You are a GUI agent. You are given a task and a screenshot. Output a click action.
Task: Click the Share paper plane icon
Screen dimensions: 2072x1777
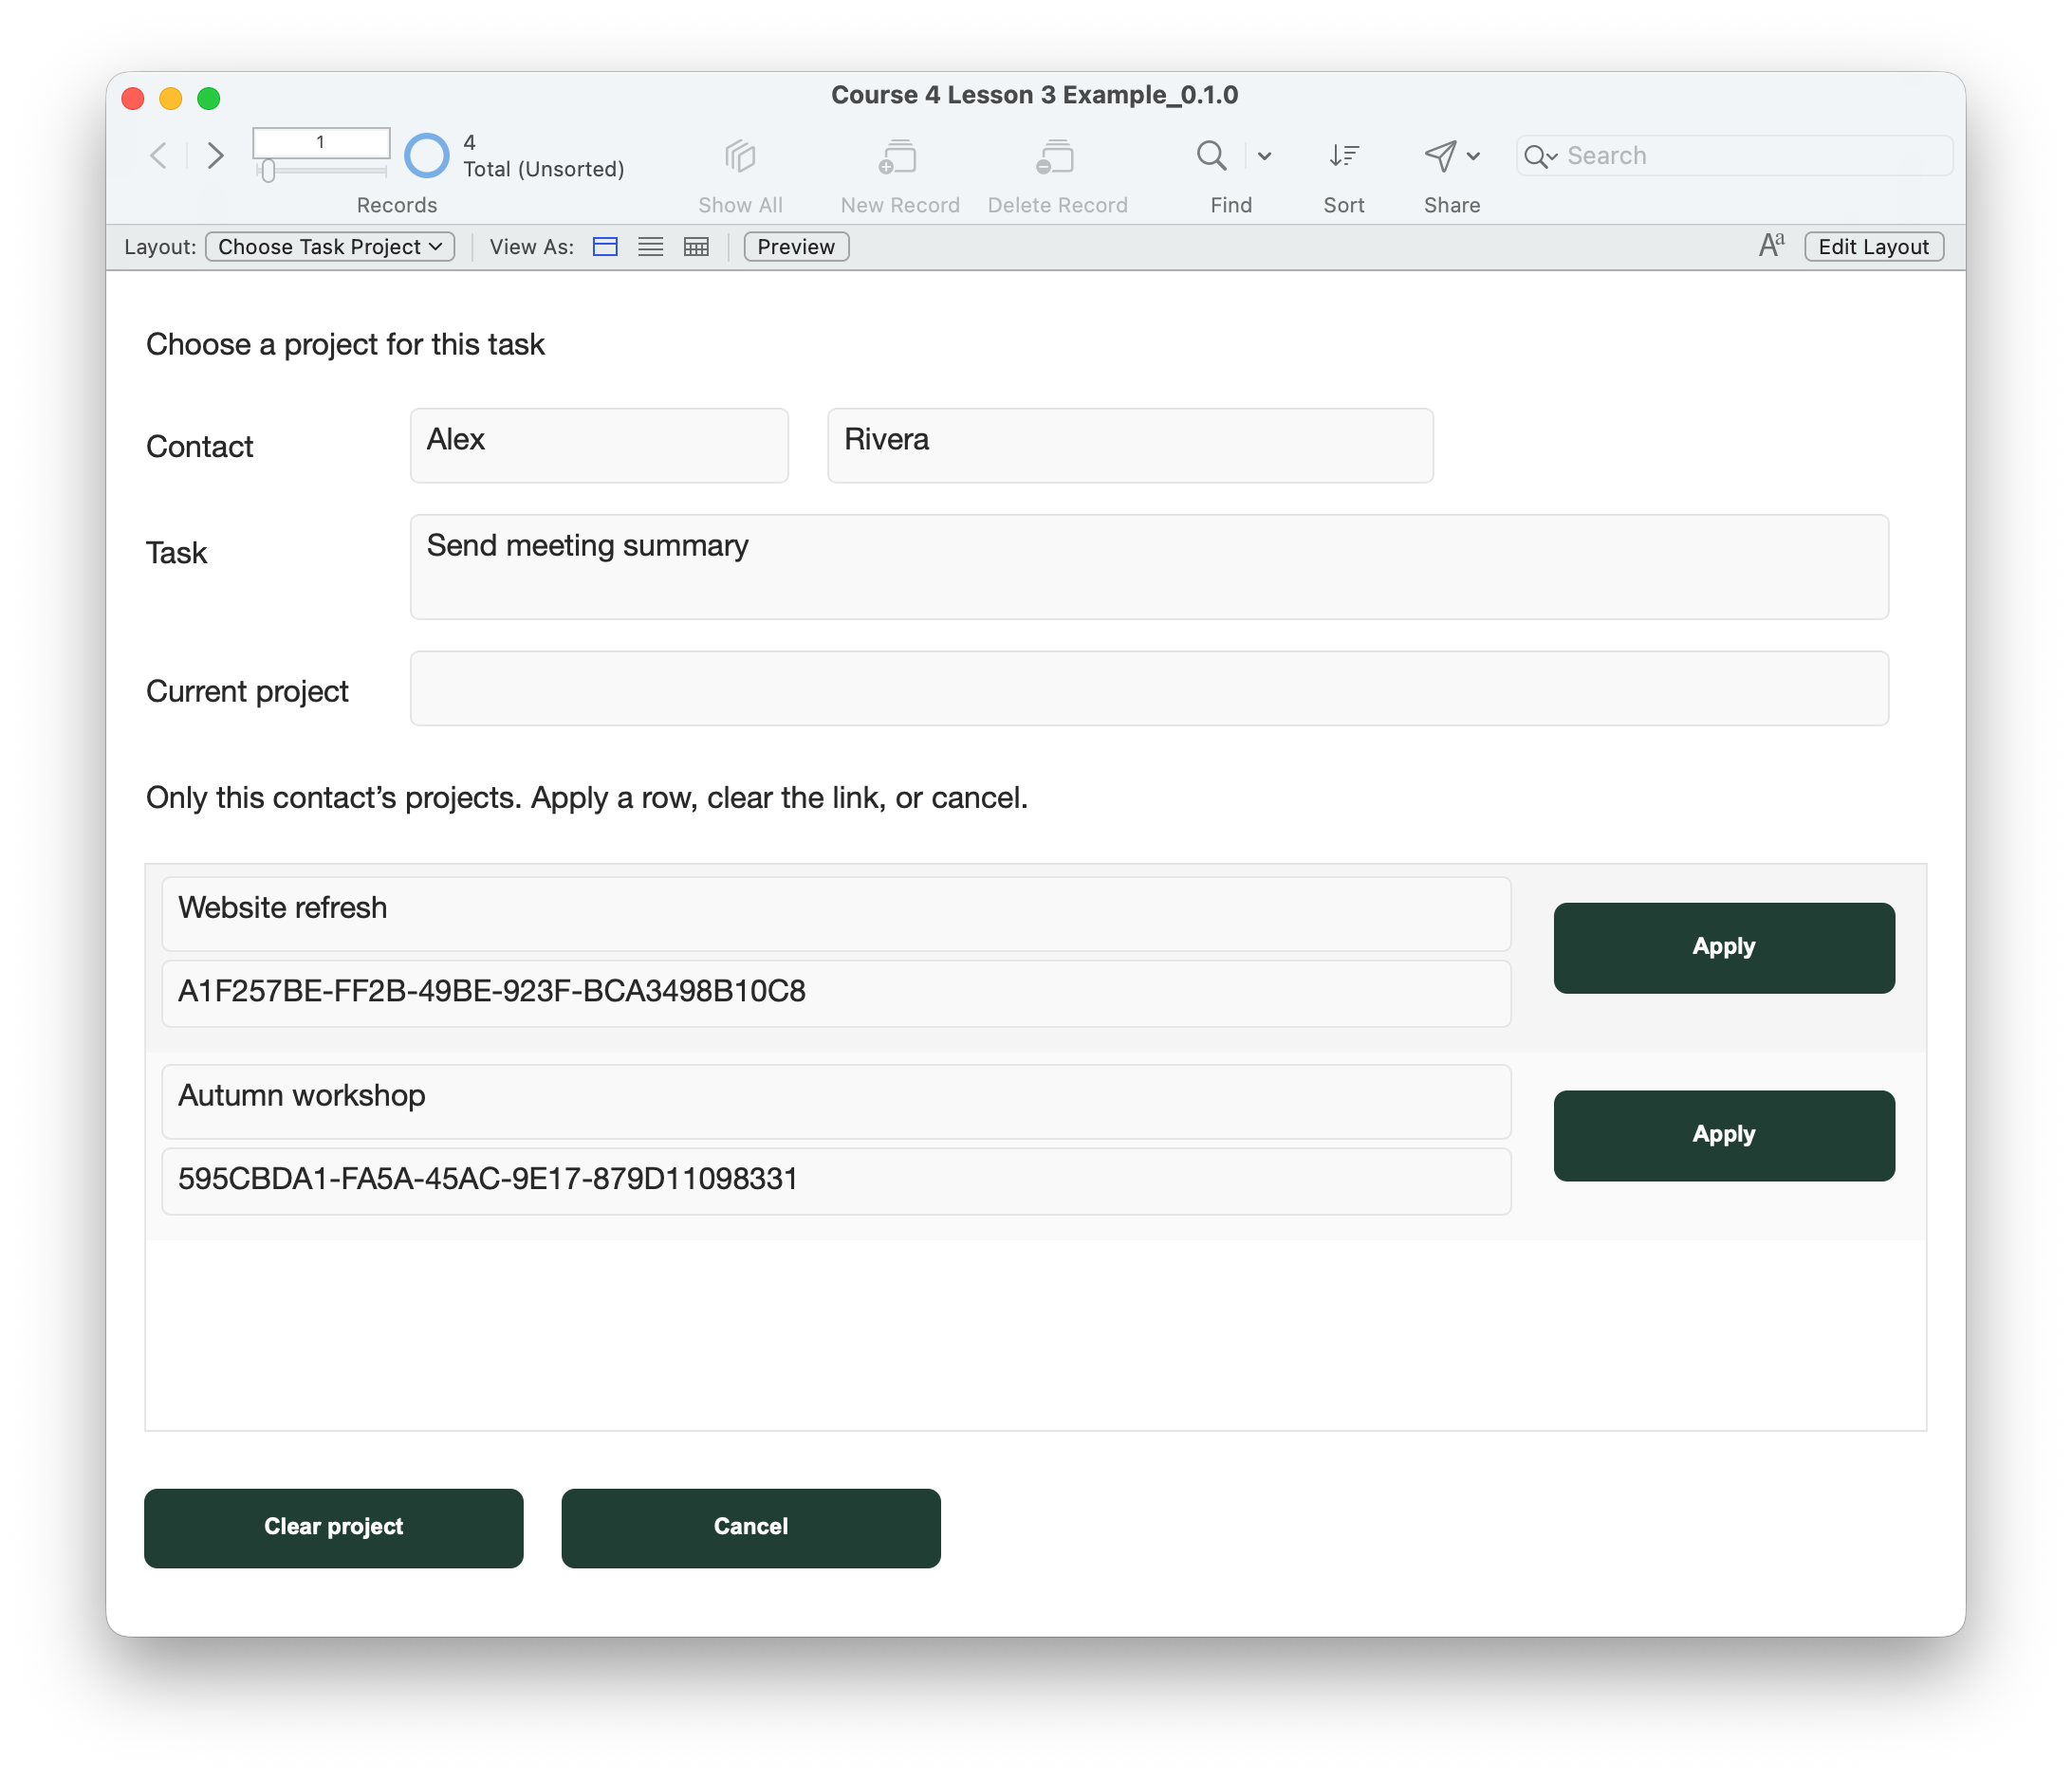pos(1440,155)
